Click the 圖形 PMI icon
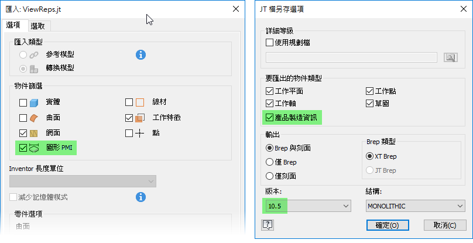This screenshot has height=243, width=473. tap(34, 148)
